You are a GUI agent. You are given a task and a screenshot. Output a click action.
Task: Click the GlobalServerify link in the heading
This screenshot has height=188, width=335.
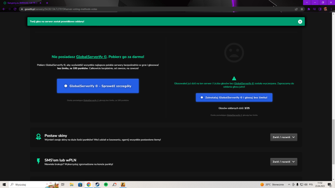pos(91,57)
